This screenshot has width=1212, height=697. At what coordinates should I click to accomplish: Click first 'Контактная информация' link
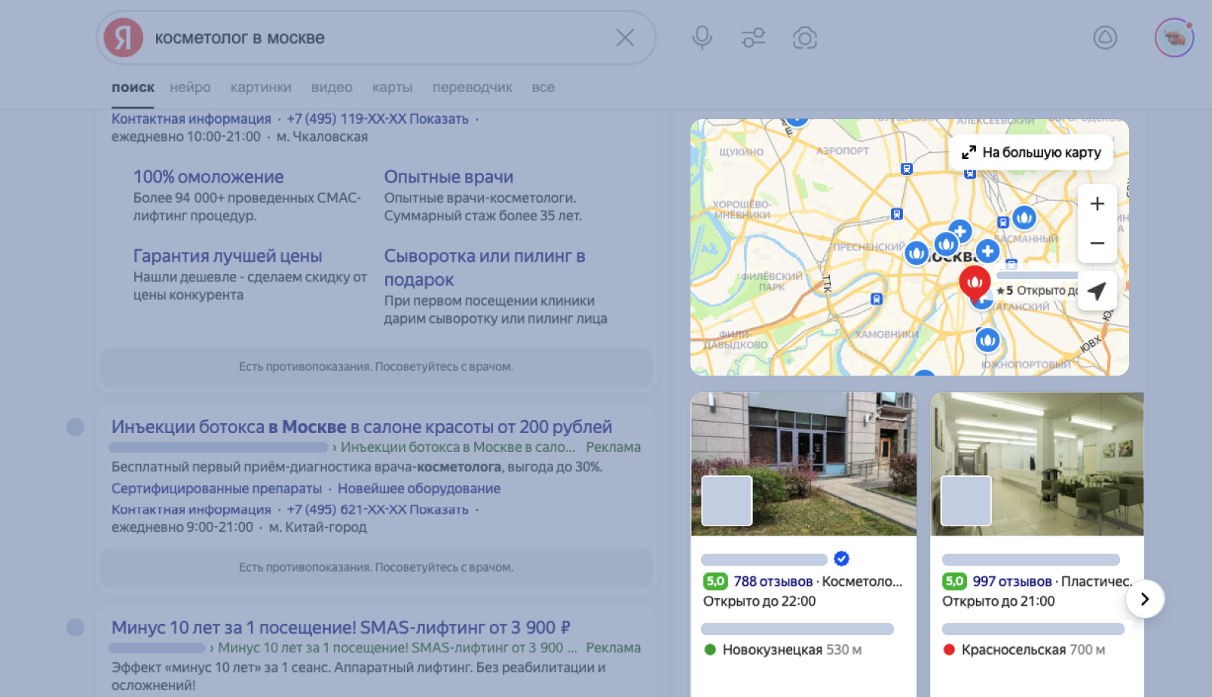pyautogui.click(x=191, y=118)
